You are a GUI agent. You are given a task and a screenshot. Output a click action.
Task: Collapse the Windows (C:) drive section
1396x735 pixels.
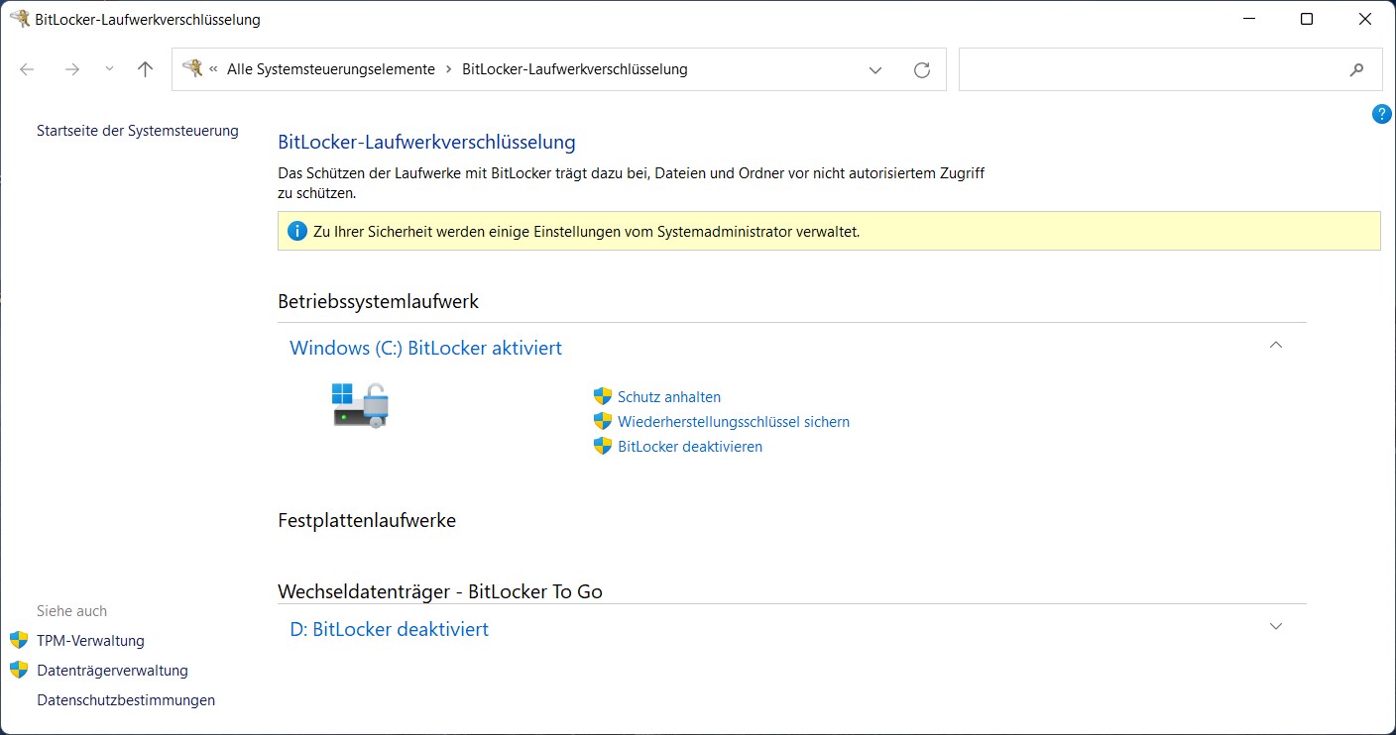coord(1276,346)
